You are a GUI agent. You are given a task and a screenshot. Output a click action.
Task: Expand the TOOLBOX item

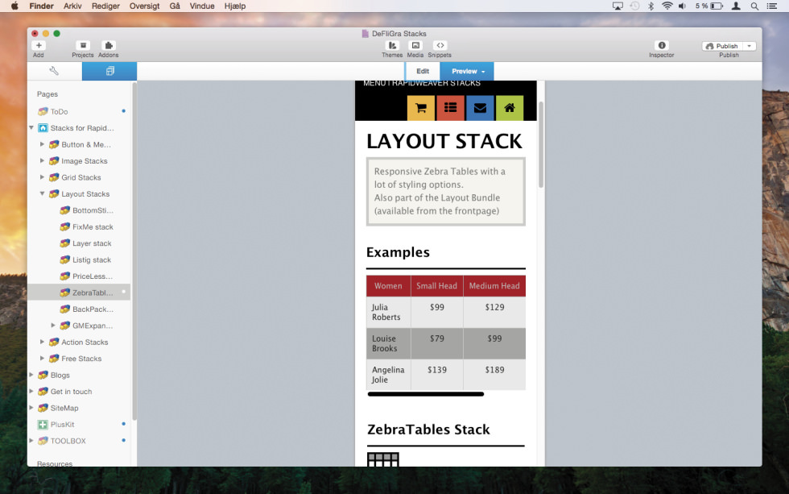pos(31,441)
